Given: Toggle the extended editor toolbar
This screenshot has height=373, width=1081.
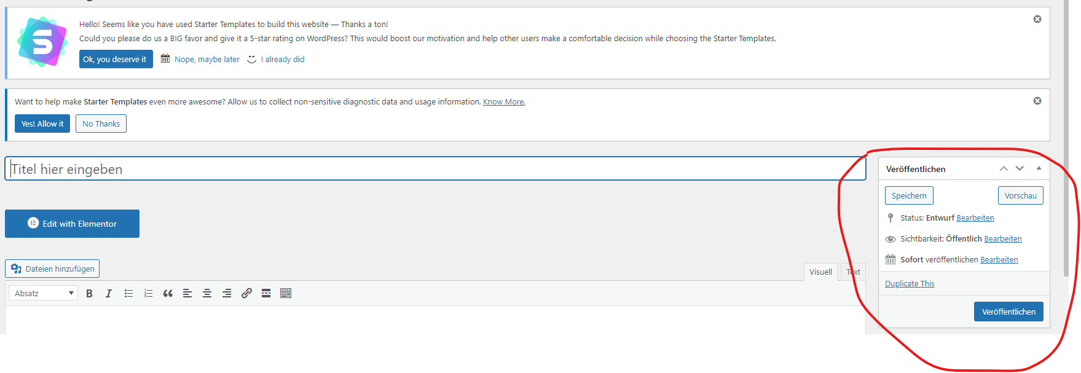Looking at the screenshot, I should [x=286, y=294].
